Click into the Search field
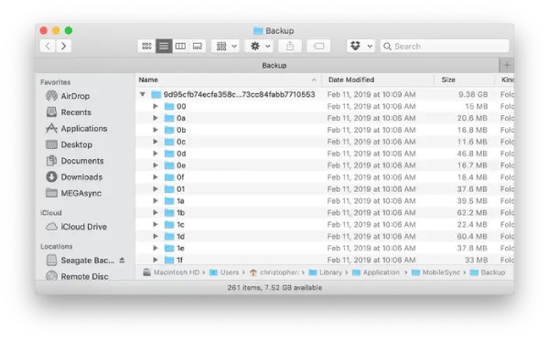The height and width of the screenshot is (341, 549). (x=445, y=46)
